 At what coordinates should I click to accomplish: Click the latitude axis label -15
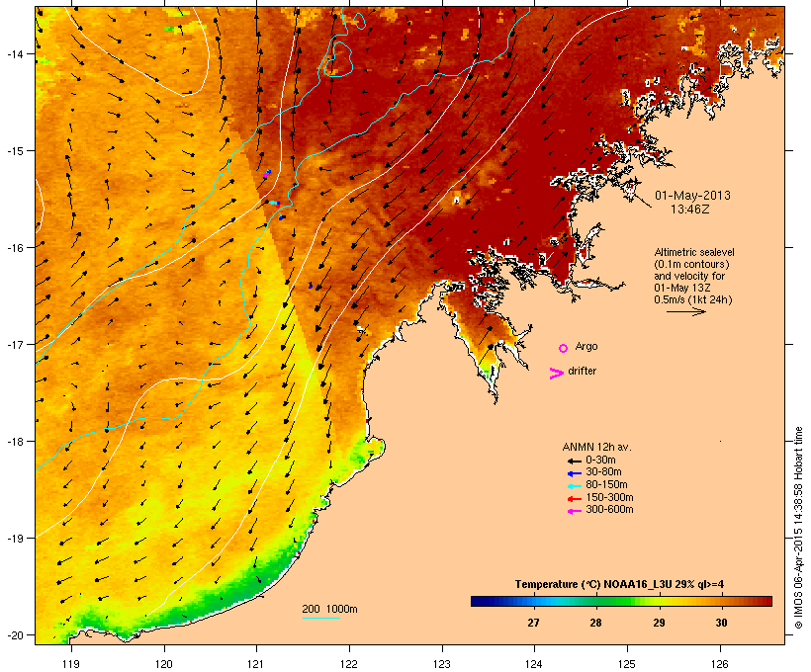coord(15,151)
